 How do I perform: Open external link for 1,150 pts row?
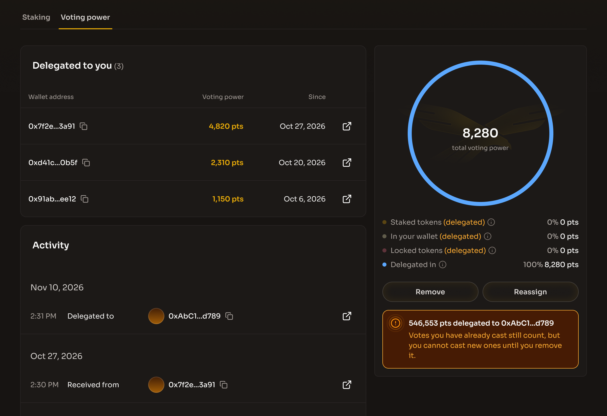(347, 199)
